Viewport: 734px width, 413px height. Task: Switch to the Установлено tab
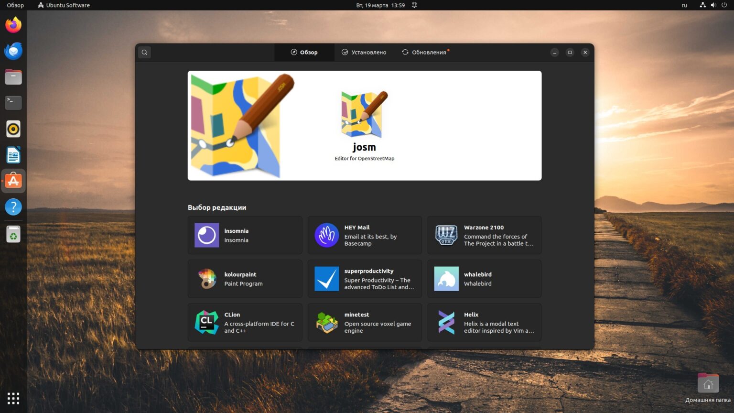364,52
